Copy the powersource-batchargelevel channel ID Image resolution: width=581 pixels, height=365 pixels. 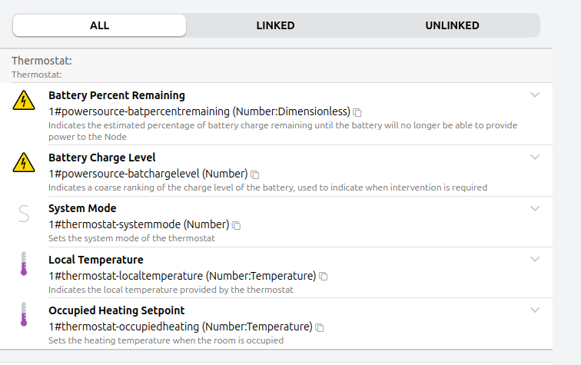[x=255, y=174]
